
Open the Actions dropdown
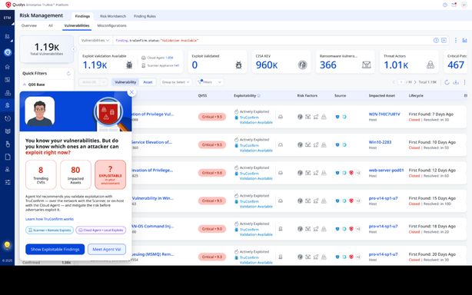coord(93,82)
